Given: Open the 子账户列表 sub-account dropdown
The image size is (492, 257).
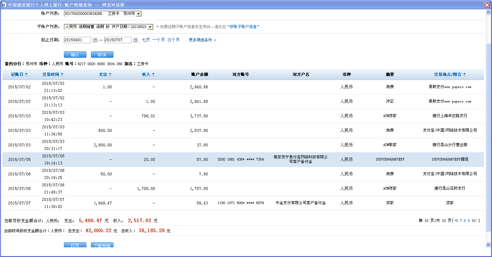Looking at the screenshot, I should (x=150, y=27).
